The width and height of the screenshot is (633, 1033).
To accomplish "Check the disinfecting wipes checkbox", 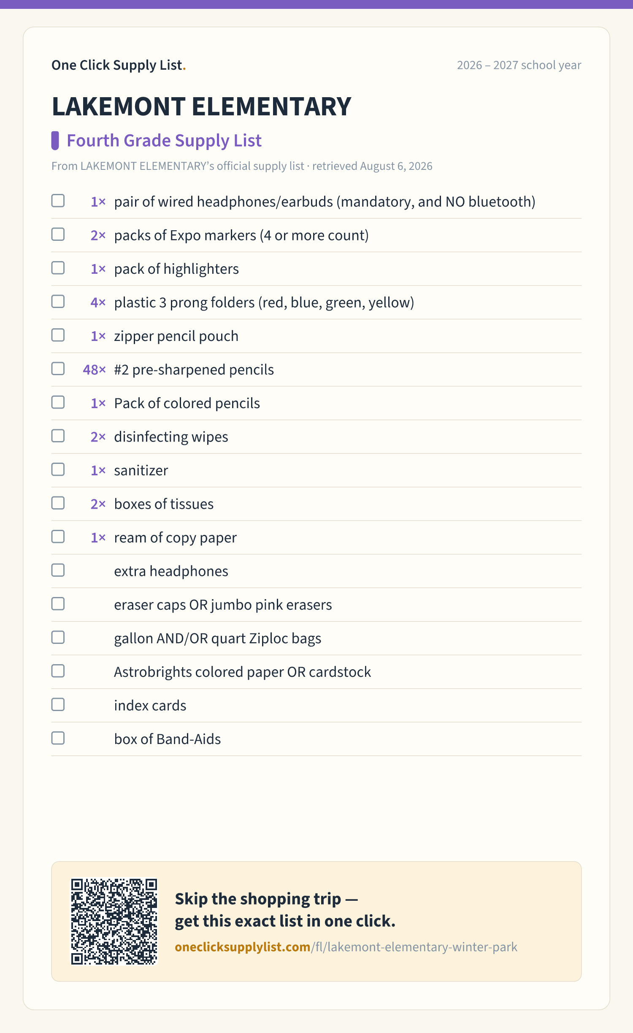I will click(58, 436).
